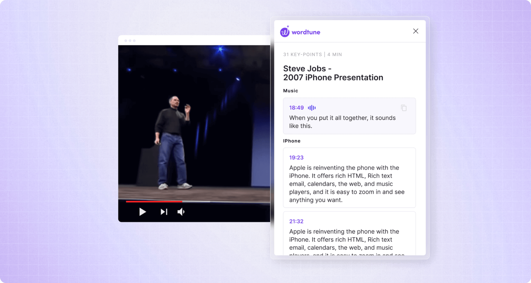Open the key point summary under 21:32

pyautogui.click(x=347, y=240)
